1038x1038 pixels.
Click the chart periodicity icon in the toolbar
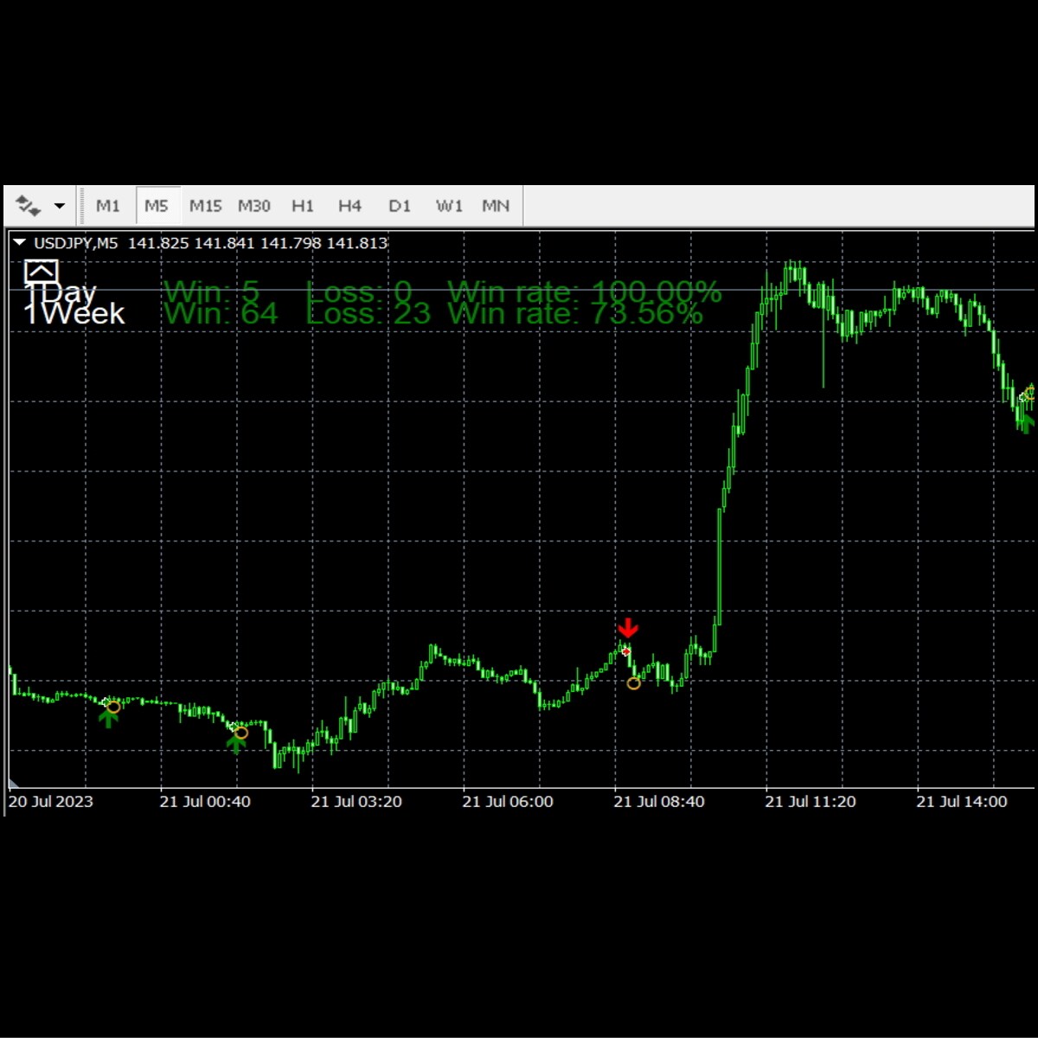pos(29,206)
